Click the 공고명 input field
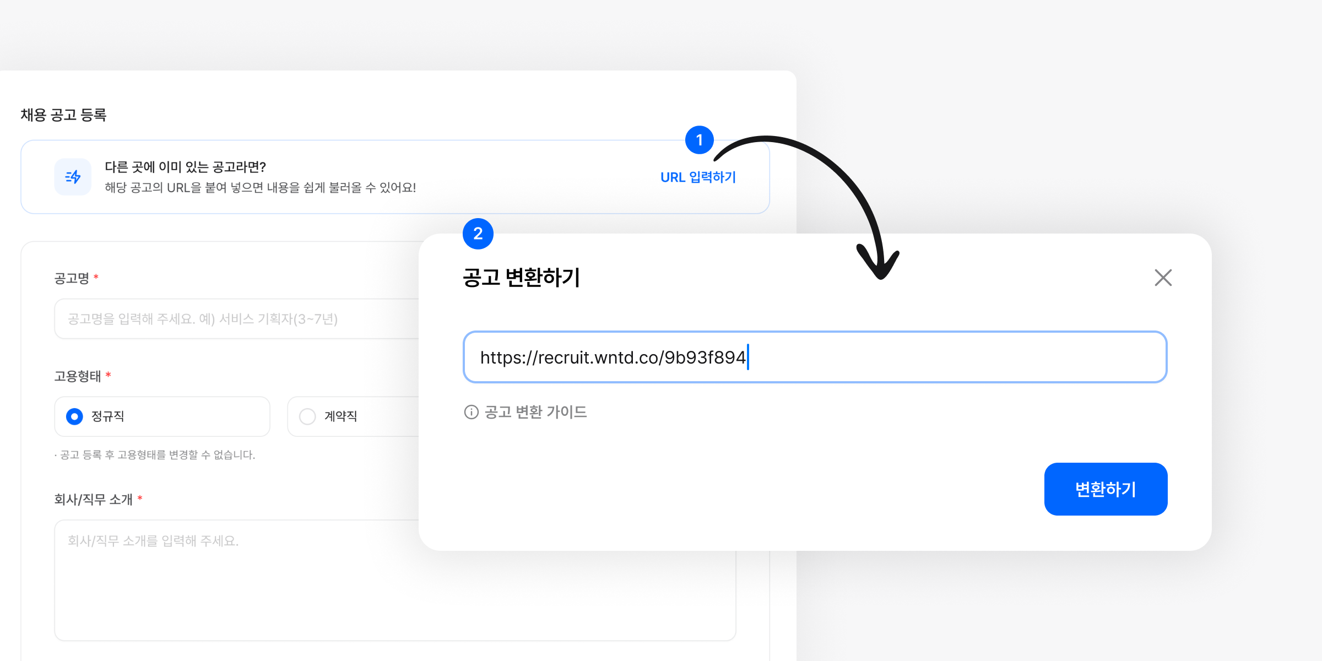Viewport: 1322px width, 661px height. 237,319
